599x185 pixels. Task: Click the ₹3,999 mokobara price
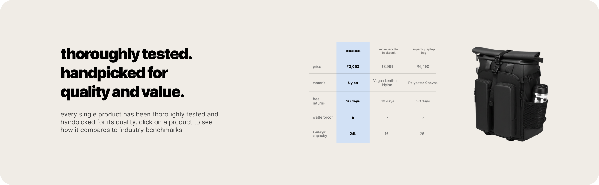pyautogui.click(x=387, y=67)
